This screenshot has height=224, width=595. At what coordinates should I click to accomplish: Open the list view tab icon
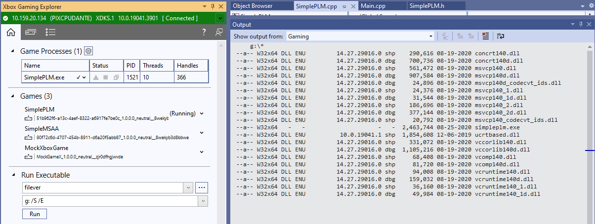click(50, 32)
